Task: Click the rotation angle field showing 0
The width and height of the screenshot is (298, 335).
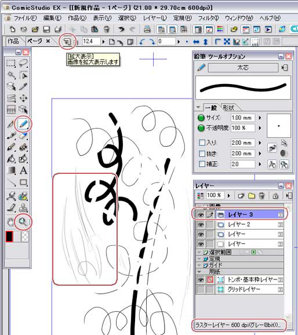Action: 166,42
